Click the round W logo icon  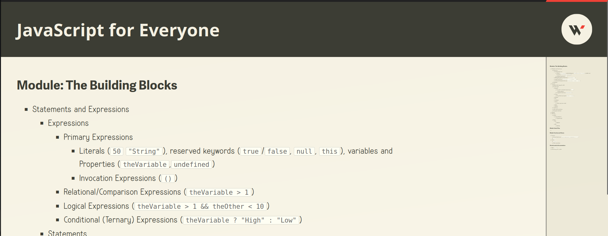tap(576, 29)
